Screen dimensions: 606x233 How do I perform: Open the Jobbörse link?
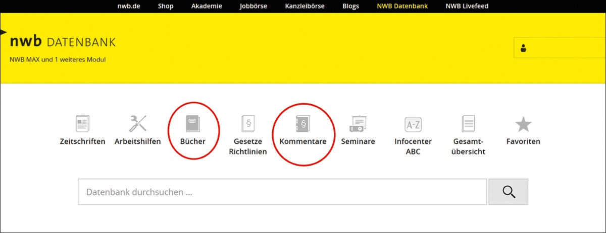point(253,6)
